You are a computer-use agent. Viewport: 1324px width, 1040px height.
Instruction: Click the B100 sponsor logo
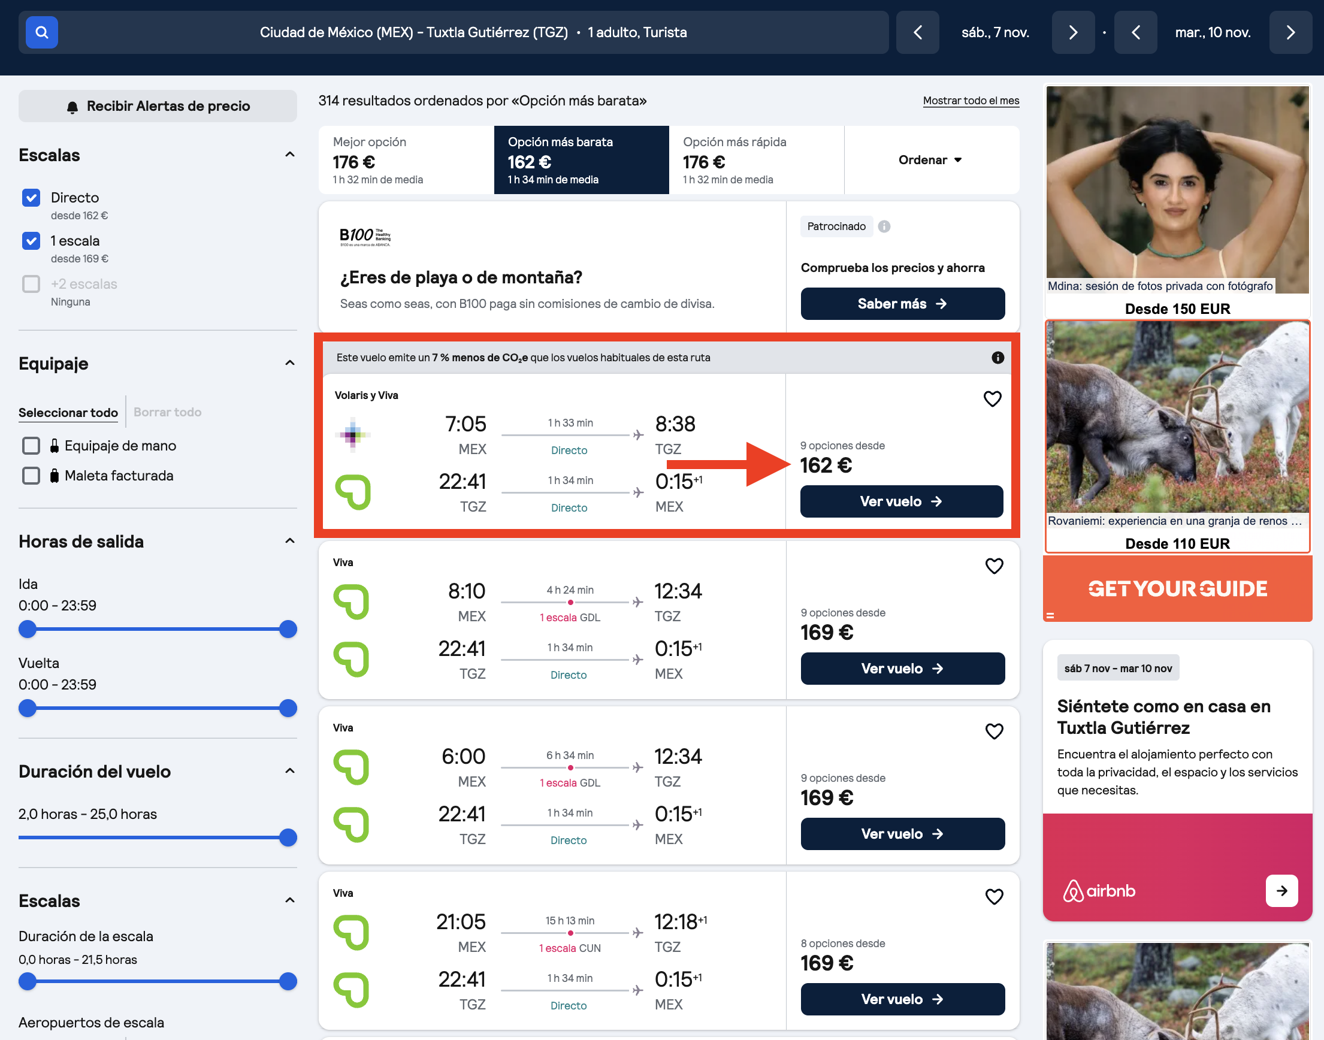point(365,236)
